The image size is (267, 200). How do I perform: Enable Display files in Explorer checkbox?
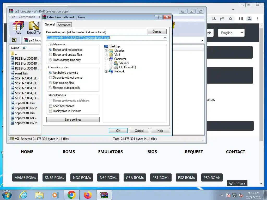point(50,111)
